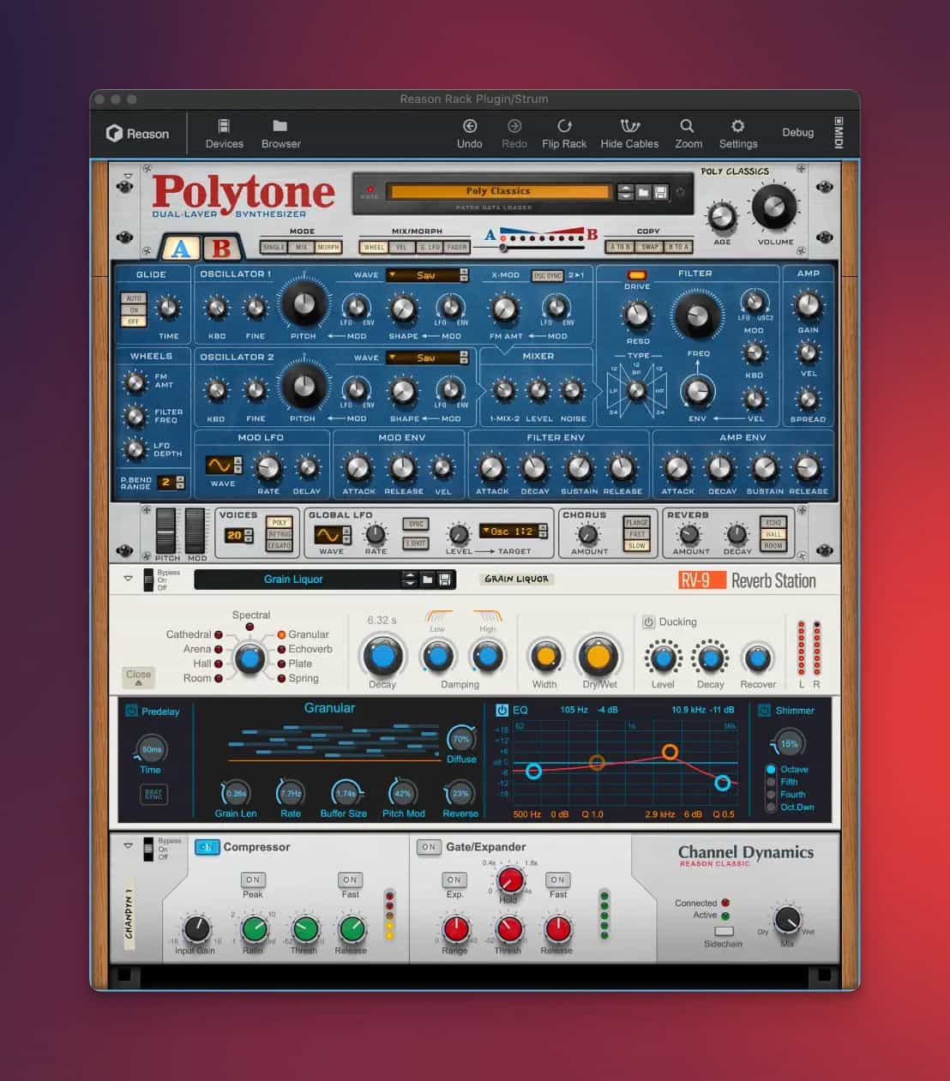Viewport: 950px width, 1081px height.
Task: Click the A TO B copy button
Action: tap(620, 247)
